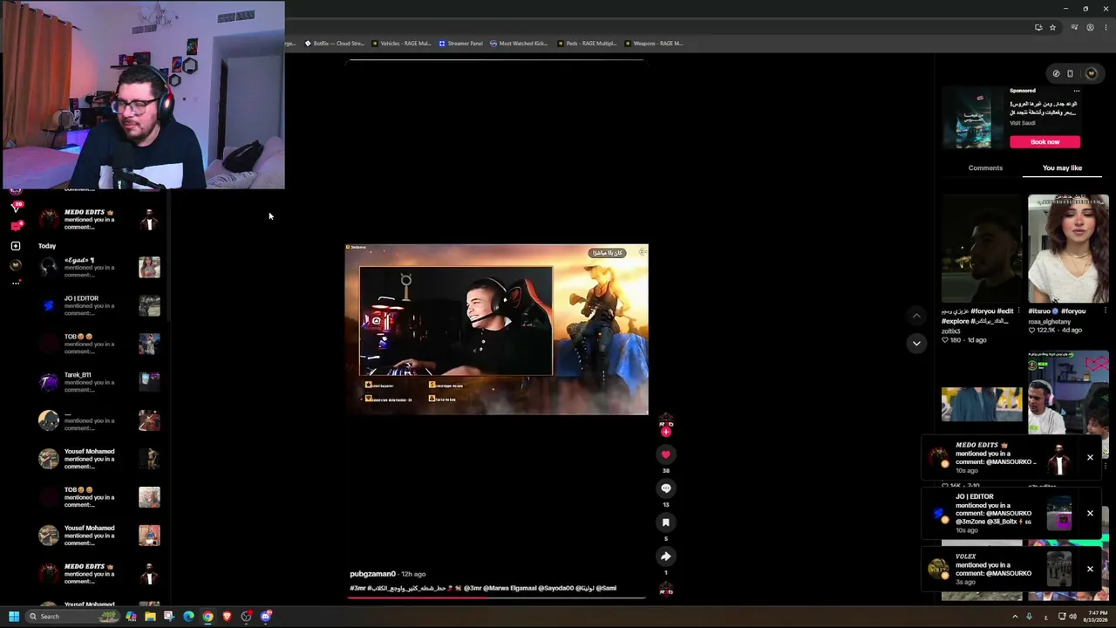The image size is (1116, 628).
Task: Open the Tarek_B11 mention notification
Action: [99, 382]
